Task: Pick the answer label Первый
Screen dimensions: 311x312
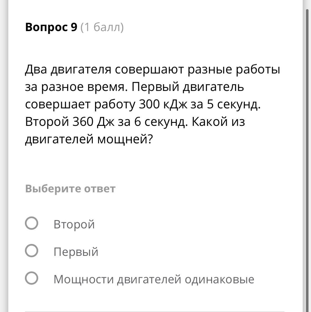Action: [x=76, y=252]
